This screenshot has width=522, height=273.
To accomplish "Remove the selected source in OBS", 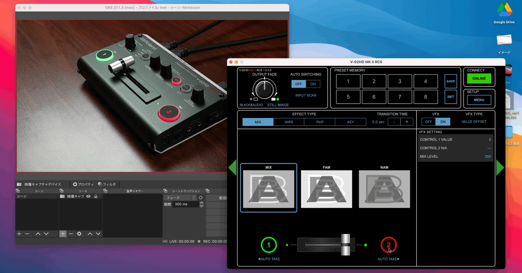I will click(x=71, y=234).
